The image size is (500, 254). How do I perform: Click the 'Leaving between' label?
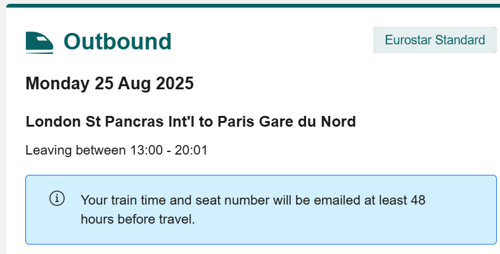[67, 151]
